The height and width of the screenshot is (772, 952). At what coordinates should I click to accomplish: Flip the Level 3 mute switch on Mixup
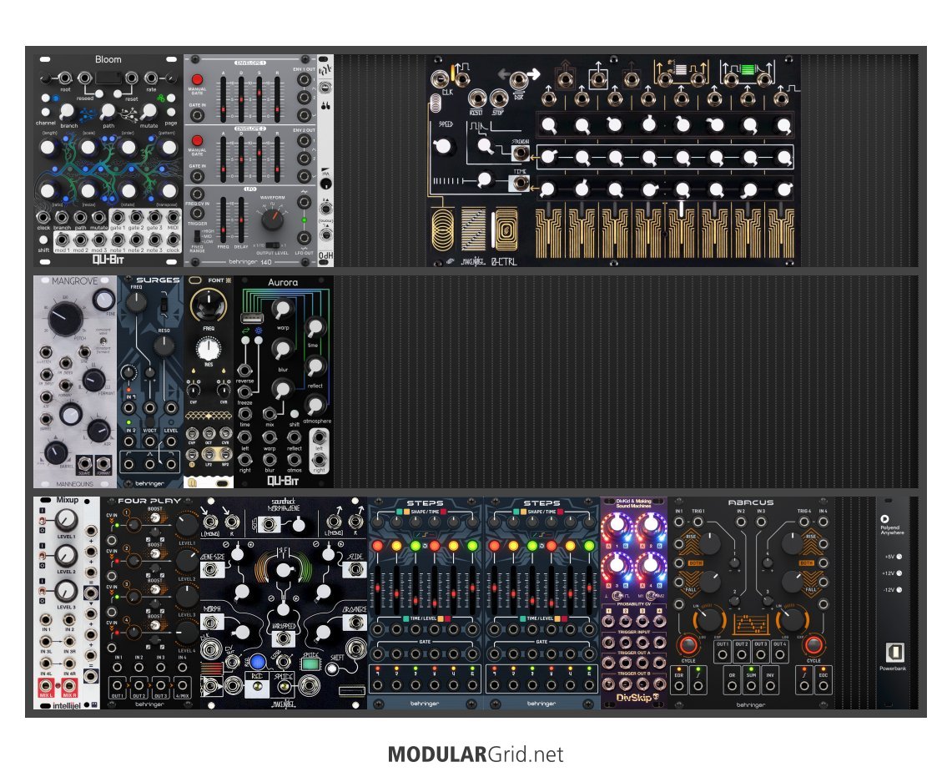tap(43, 591)
